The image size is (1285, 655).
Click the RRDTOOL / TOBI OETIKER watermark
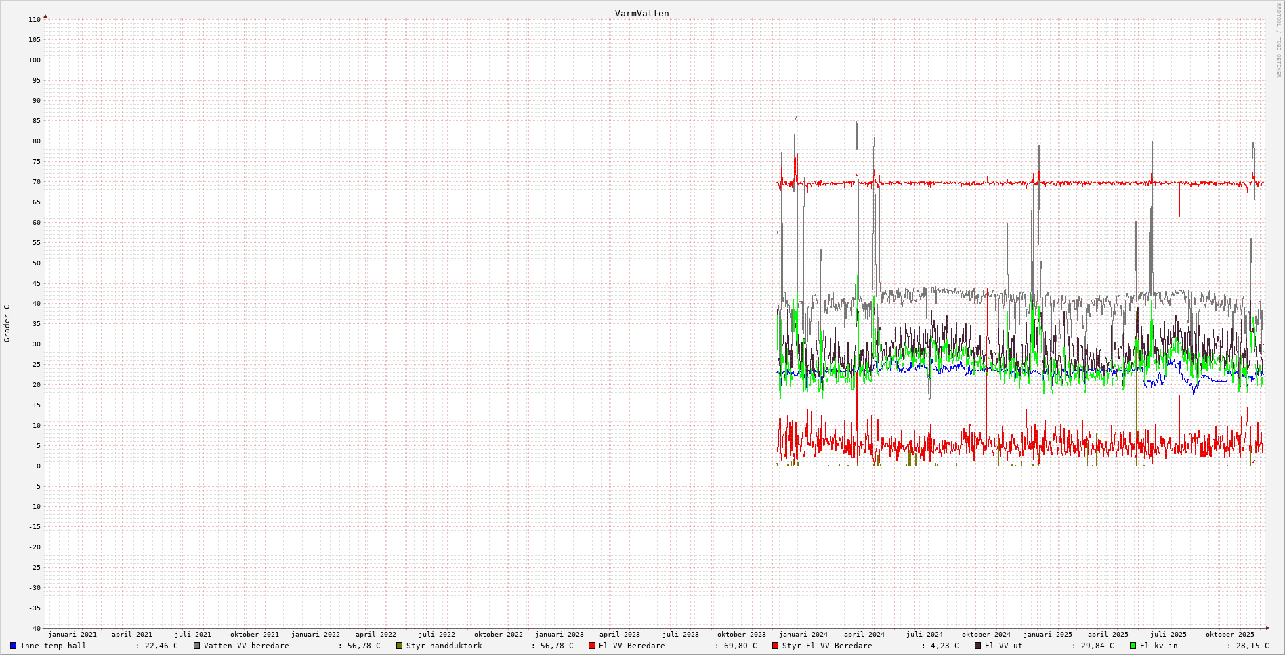click(x=1278, y=41)
